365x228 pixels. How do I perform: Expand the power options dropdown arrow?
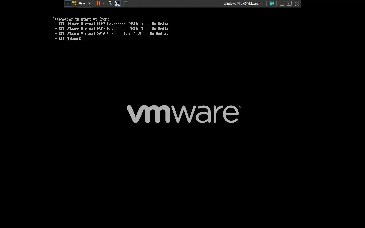[x=104, y=4]
